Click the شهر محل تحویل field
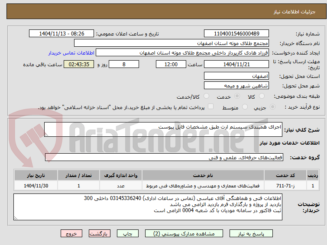The width and height of the screenshot is (327, 245). tap(236, 85)
